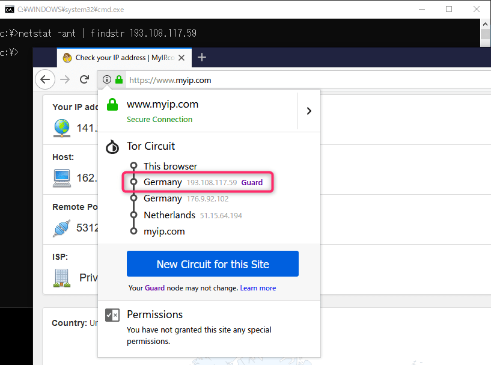Click the large green lock beside www.myip.com
Image resolution: width=491 pixels, height=365 pixels.
tap(112, 105)
